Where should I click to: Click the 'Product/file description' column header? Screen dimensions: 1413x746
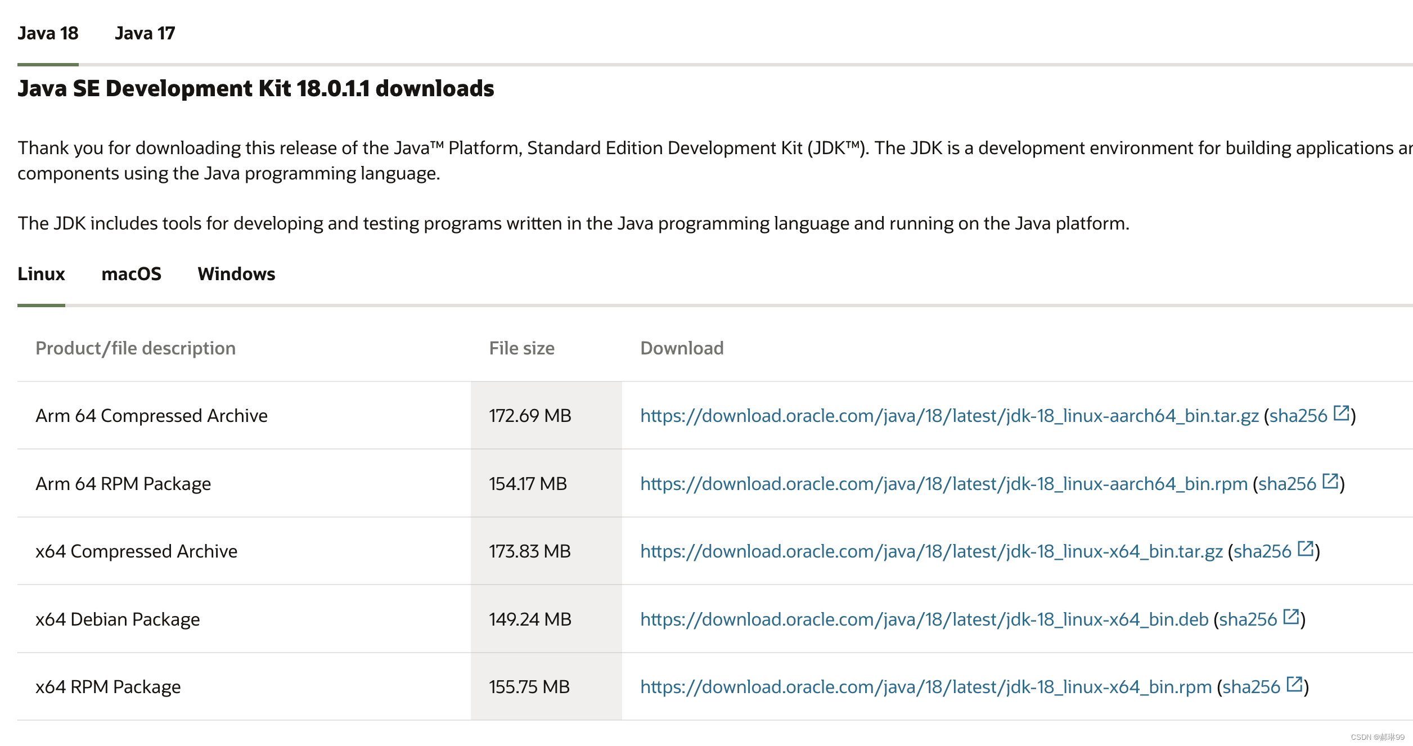[x=136, y=349]
